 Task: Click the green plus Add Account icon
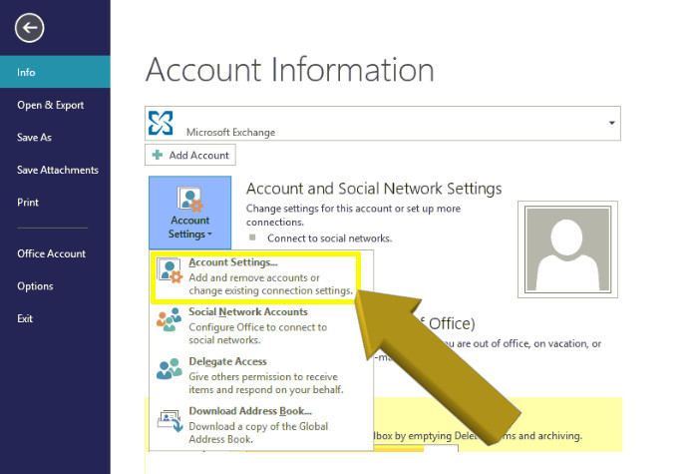(158, 156)
